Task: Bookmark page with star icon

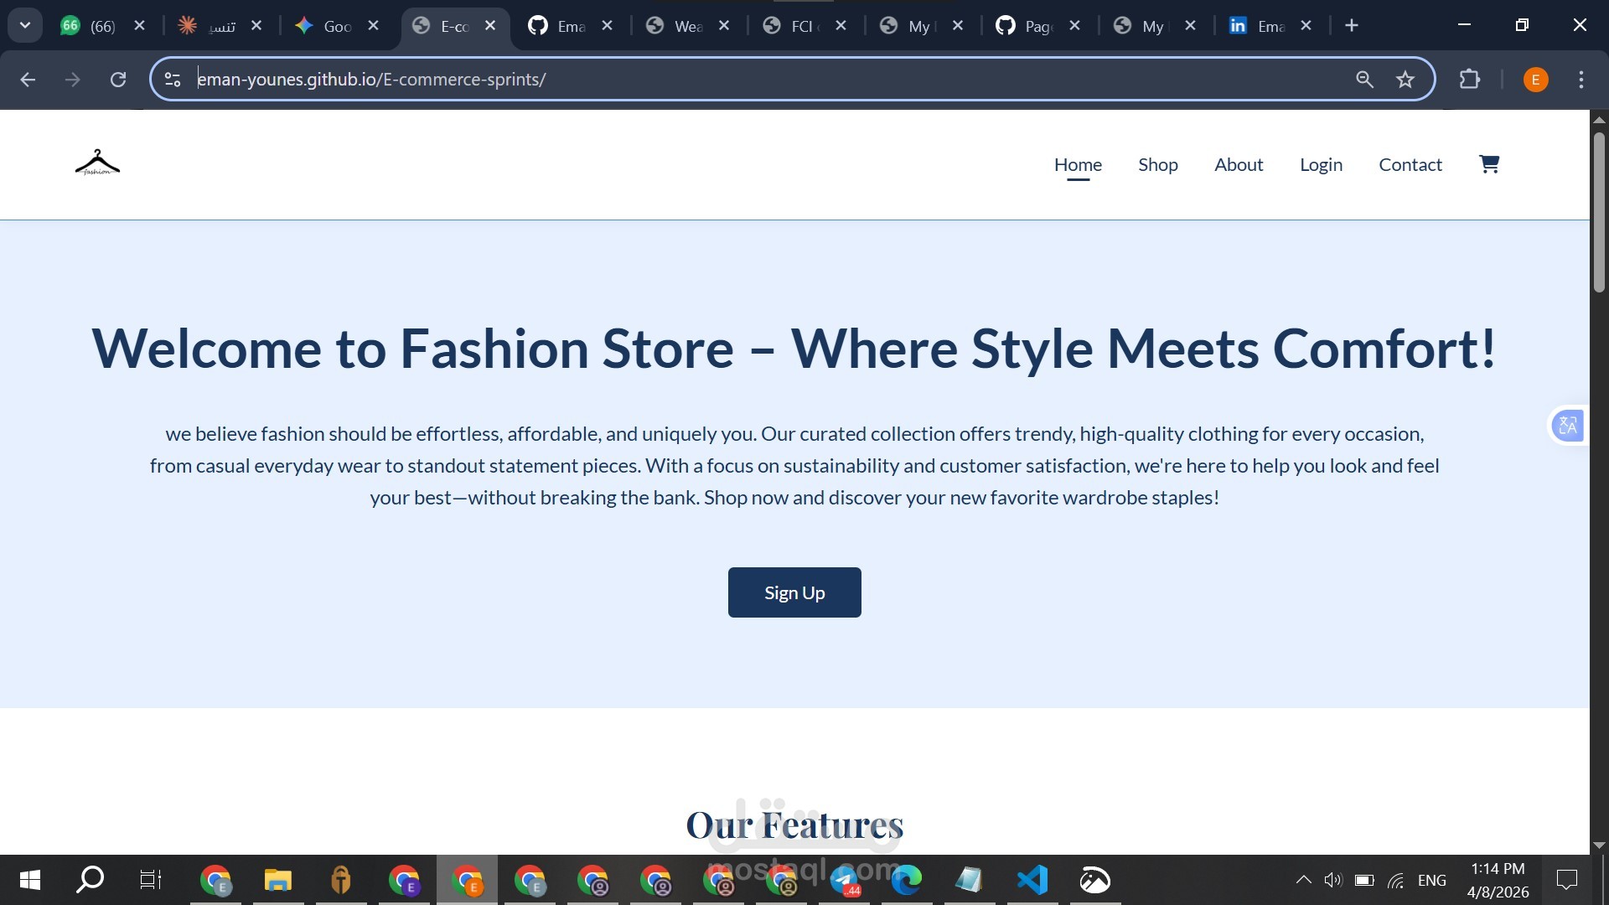Action: [x=1405, y=80]
